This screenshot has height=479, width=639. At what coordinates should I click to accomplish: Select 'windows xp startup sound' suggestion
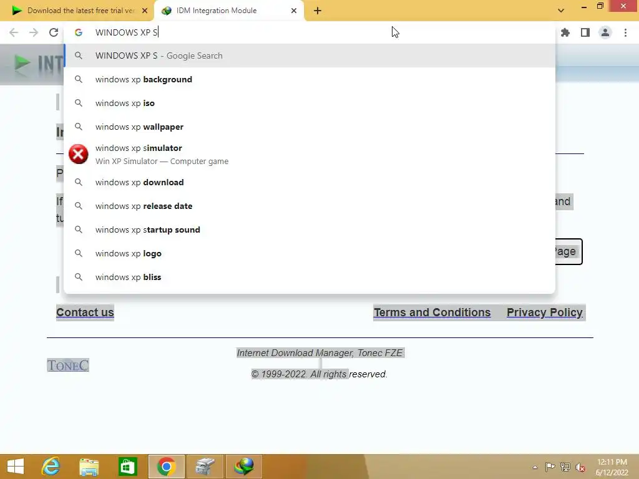click(x=310, y=230)
